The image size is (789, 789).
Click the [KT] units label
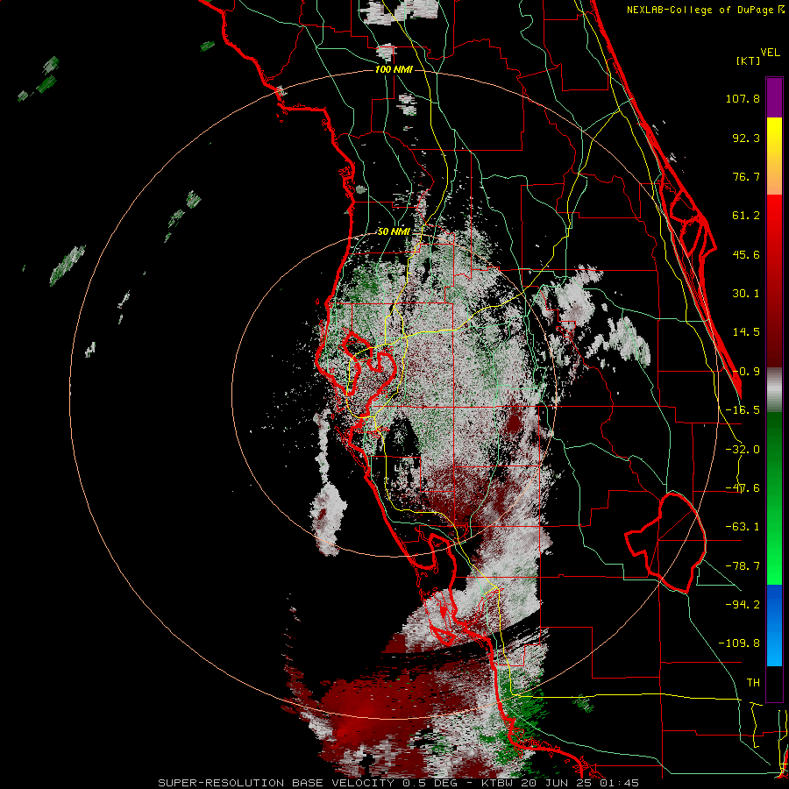click(748, 60)
